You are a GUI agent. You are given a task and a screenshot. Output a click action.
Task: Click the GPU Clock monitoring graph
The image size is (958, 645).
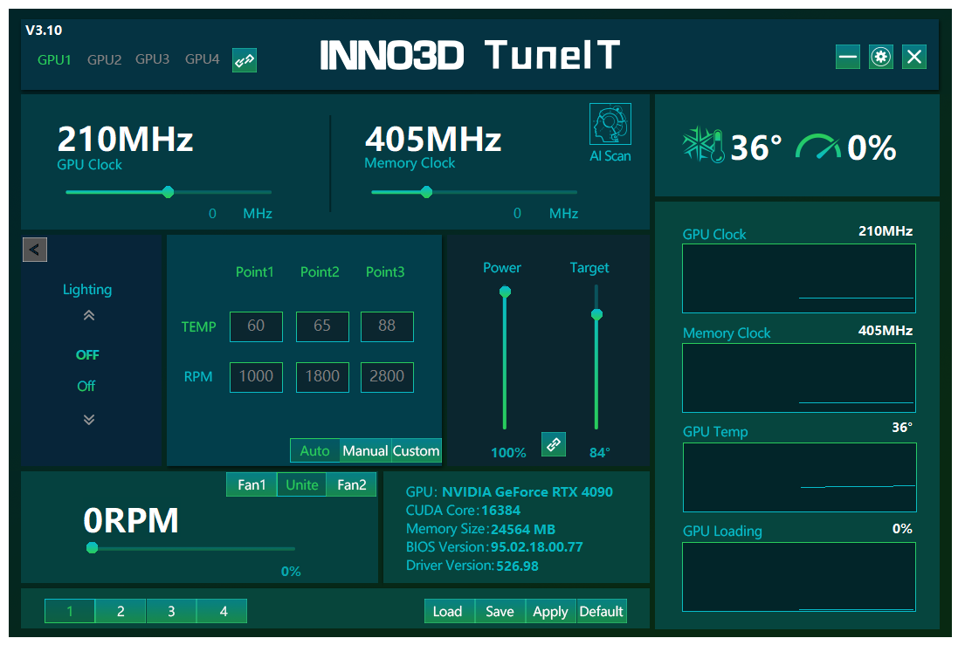pos(798,278)
